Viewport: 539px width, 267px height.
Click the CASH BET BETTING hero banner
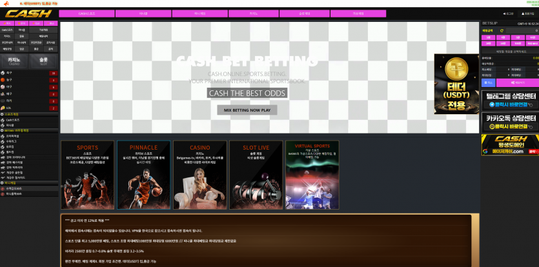pos(270,77)
